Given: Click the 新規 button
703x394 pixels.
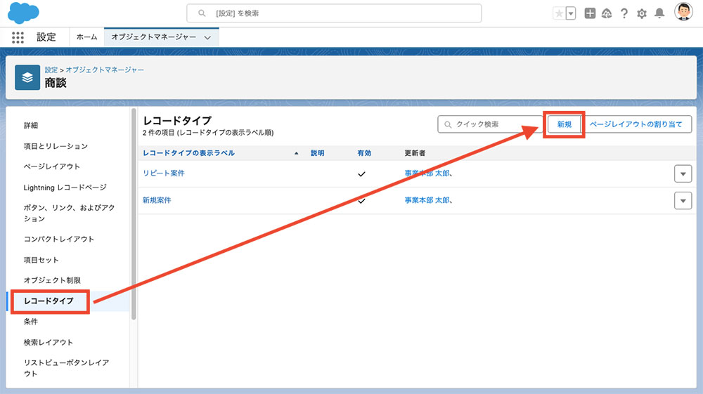Looking at the screenshot, I should 564,124.
